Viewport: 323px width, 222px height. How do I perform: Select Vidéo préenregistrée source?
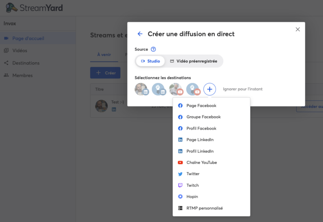(x=193, y=61)
